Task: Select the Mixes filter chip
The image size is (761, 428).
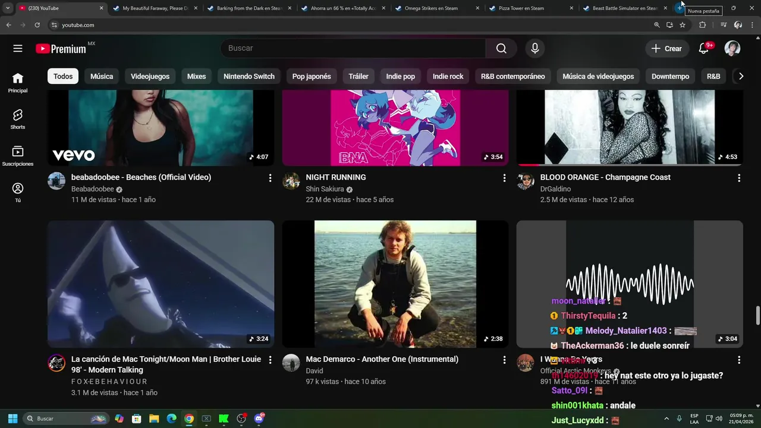Action: (x=196, y=76)
